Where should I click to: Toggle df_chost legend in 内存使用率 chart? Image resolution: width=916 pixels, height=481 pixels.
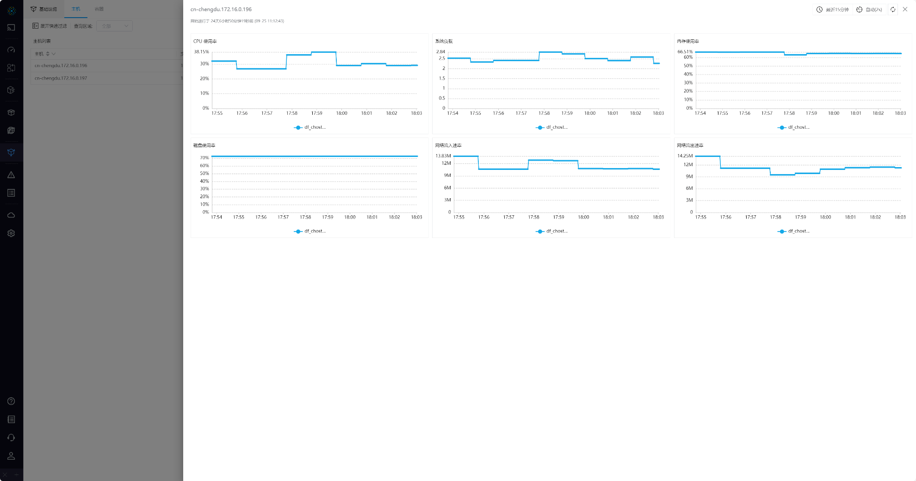(x=793, y=127)
